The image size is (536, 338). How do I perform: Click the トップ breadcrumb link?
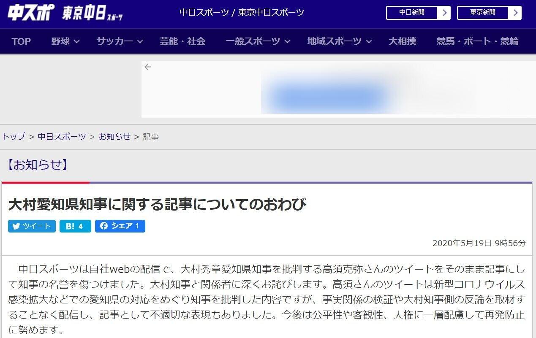(13, 137)
